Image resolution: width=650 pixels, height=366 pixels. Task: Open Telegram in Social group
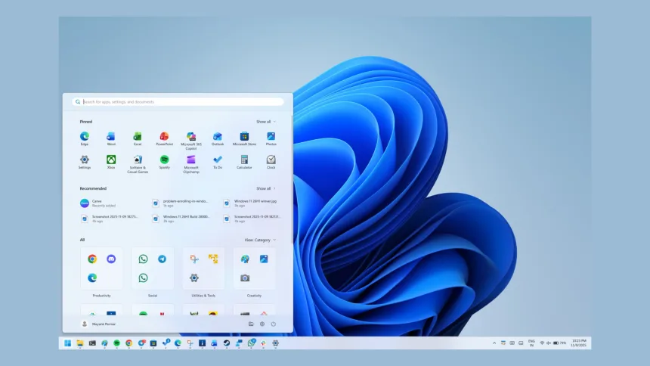tap(162, 259)
